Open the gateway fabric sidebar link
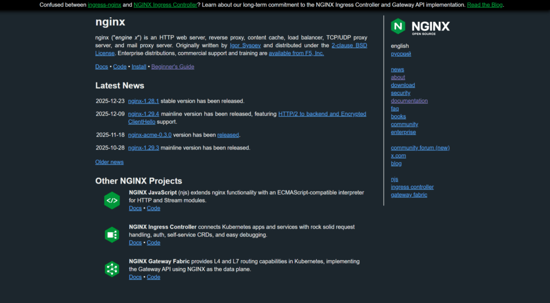This screenshot has height=303, width=550. [x=409, y=195]
